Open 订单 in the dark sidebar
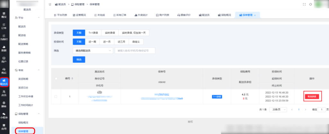This screenshot has height=134, width=329. click(x=4, y=26)
